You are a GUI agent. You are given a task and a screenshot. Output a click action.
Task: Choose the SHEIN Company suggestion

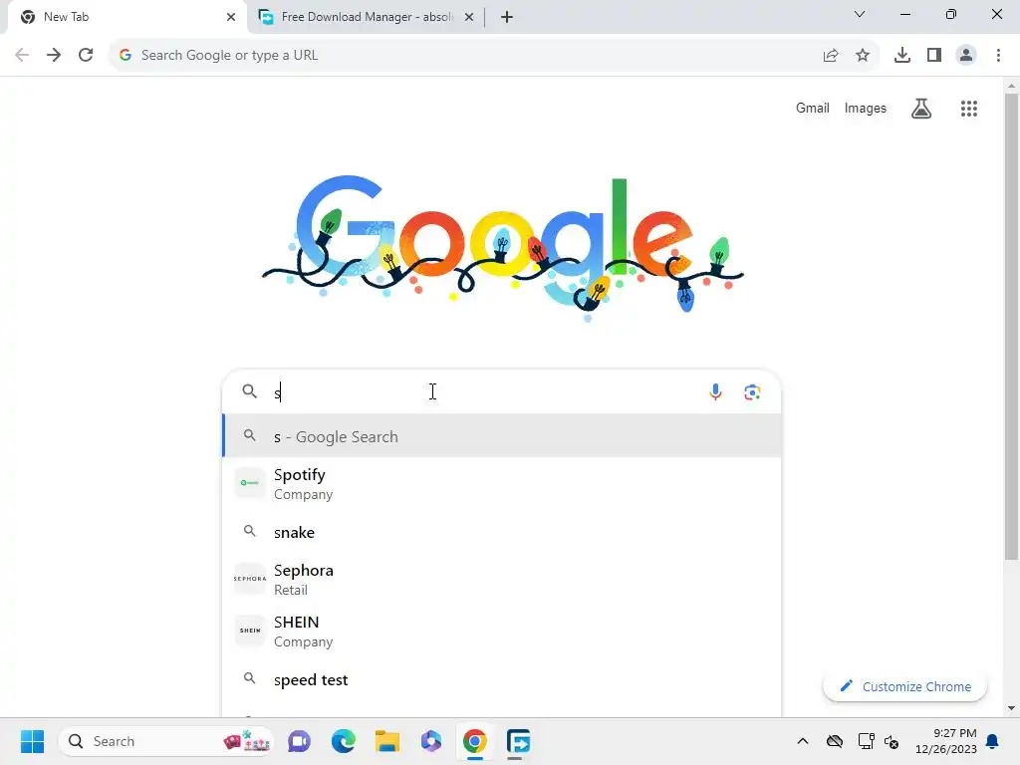(502, 631)
